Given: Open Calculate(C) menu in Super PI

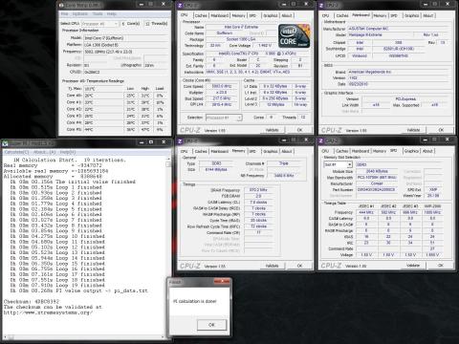Looking at the screenshot, I should [16, 152].
